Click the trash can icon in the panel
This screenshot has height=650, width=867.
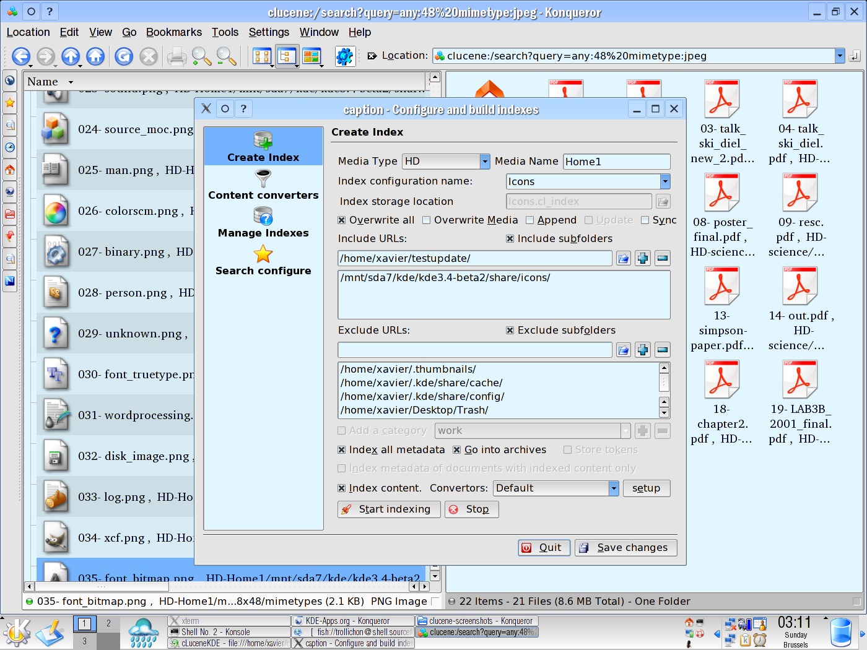tap(840, 632)
